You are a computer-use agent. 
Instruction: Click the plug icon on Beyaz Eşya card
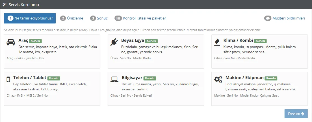click(114, 42)
